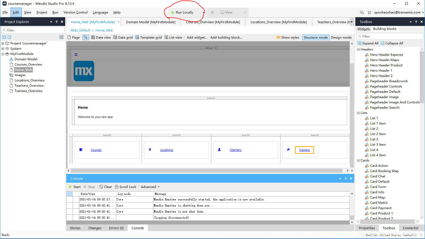Enable Scroll Lock in the console

point(126,187)
